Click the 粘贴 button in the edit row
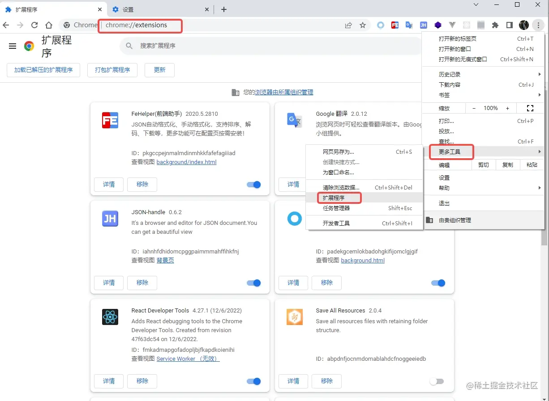 532,165
